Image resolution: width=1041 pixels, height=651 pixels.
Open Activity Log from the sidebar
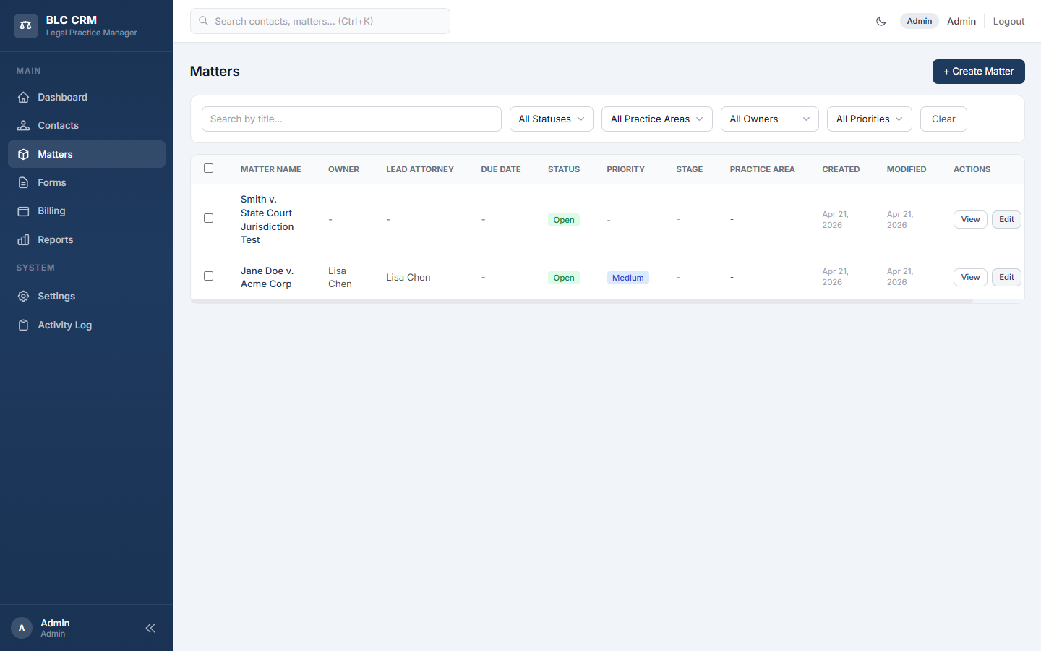[87, 325]
